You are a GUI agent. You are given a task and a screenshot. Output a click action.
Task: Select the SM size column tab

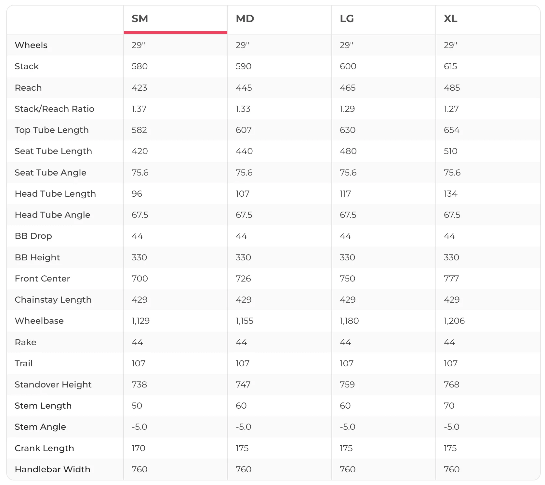pos(175,19)
